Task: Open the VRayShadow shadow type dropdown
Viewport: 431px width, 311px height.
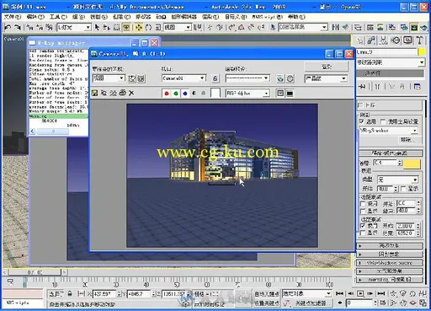Action: coord(388,131)
